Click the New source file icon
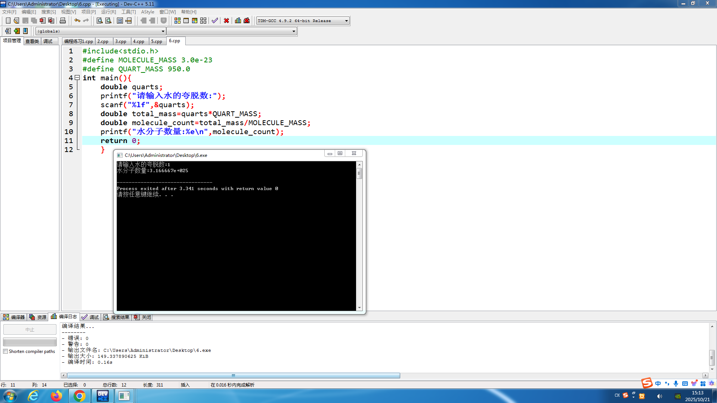Viewport: 717px width, 403px height. pos(8,21)
